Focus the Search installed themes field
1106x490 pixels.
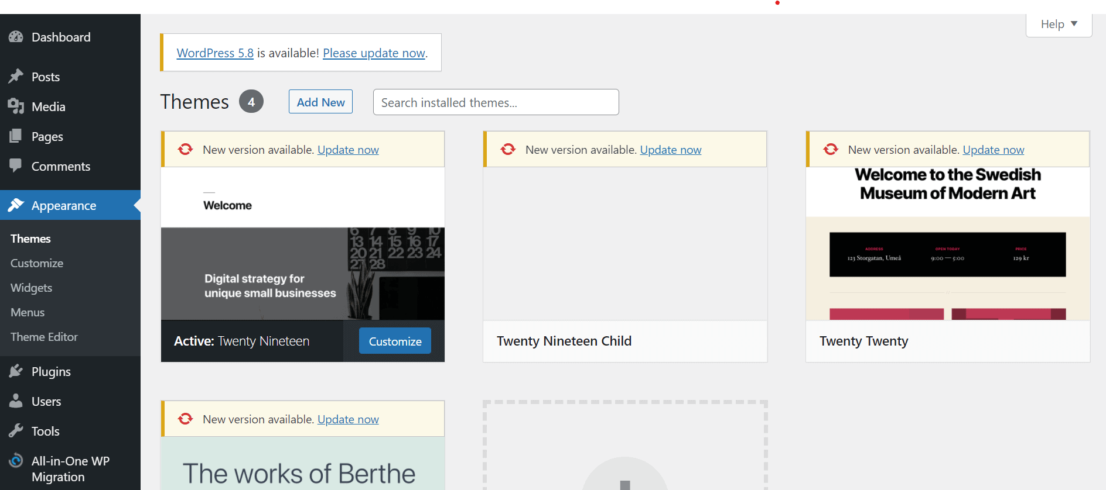pos(496,102)
